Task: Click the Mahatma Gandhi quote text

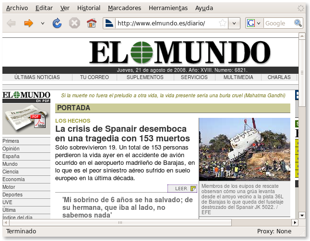Action: 173,95
